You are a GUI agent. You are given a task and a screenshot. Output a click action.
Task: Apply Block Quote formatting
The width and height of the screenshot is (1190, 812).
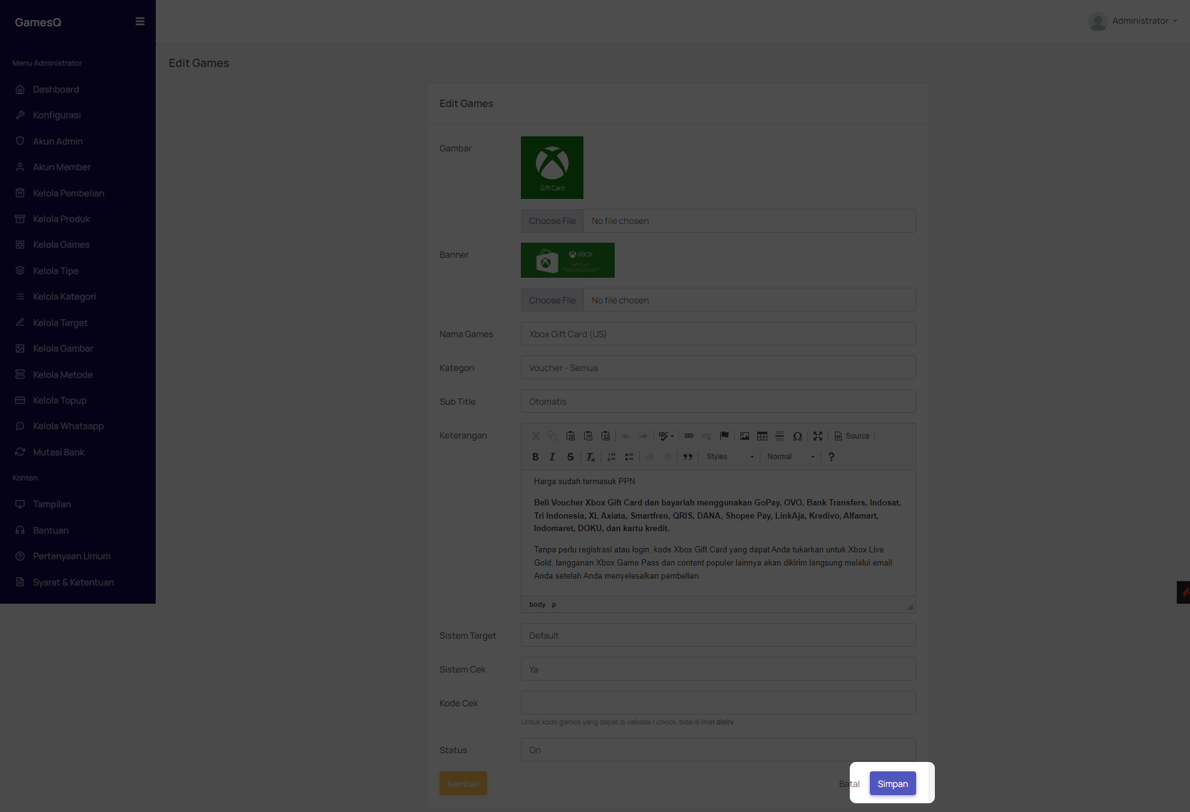(x=688, y=457)
